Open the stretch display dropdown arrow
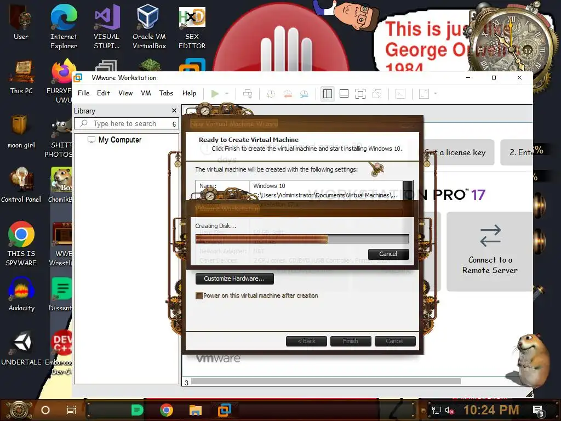Viewport: 561px width, 421px height. coord(436,94)
